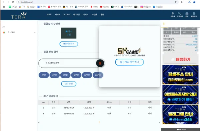Open the browser extensions icon

(x=182, y=2)
